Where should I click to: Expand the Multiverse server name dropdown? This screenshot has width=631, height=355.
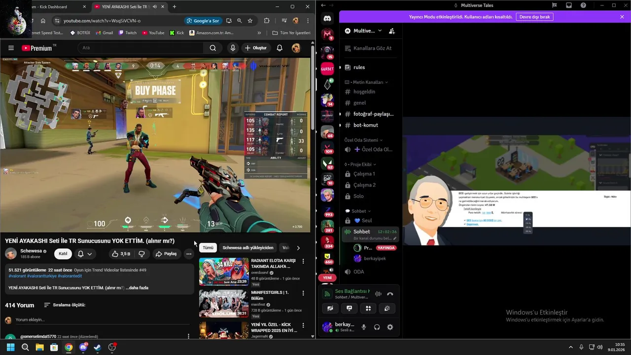[380, 31]
